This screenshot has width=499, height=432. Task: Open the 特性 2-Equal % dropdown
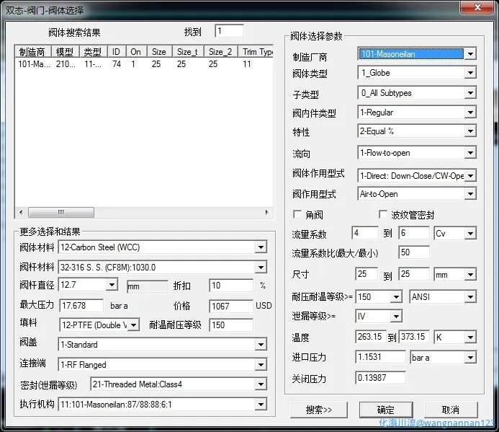(470, 131)
